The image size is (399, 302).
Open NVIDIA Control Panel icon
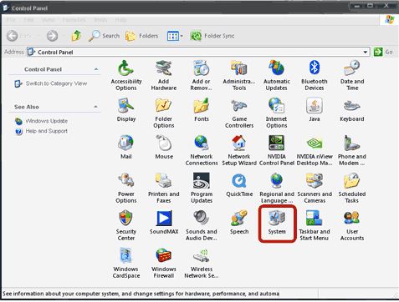(x=277, y=150)
